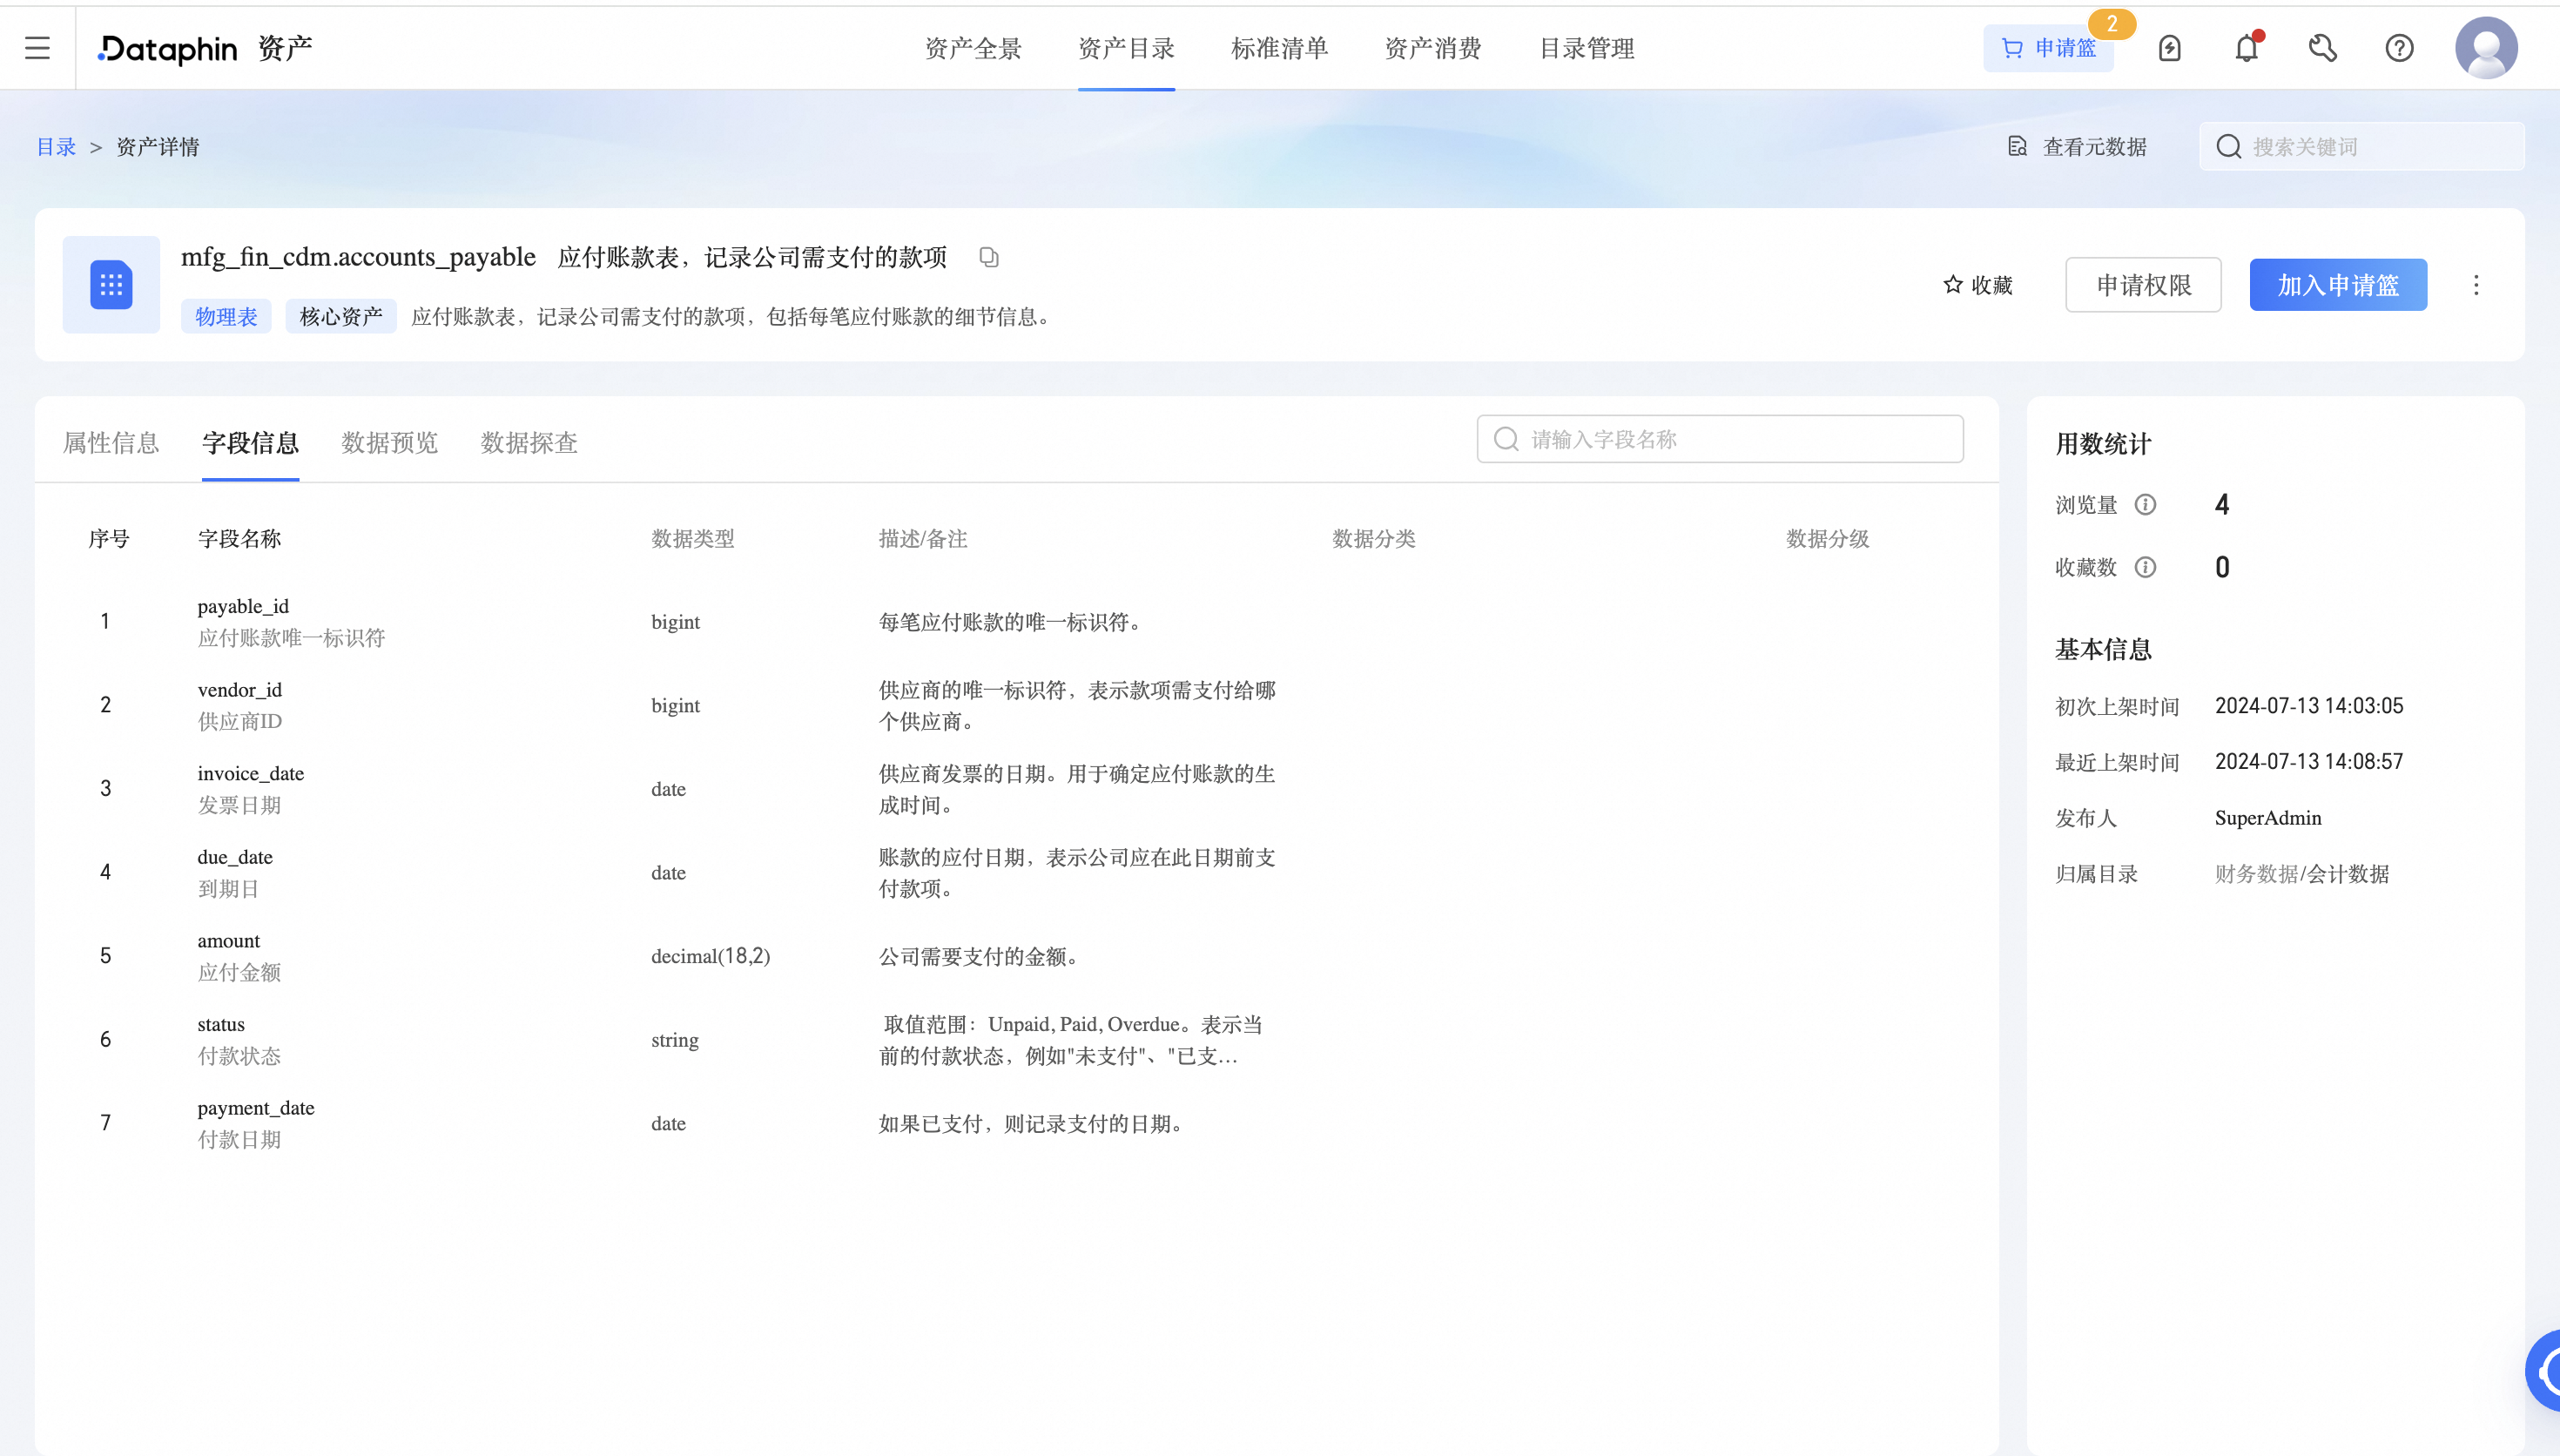Open the help question-mark icon
This screenshot has height=1456, width=2560.
click(2399, 47)
